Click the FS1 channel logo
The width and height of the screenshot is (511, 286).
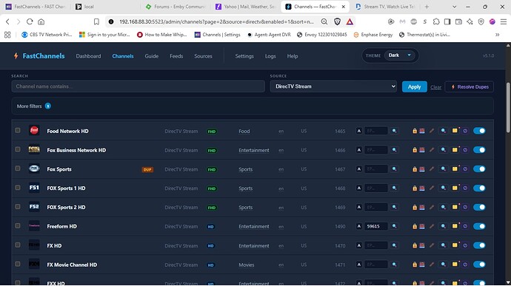tap(34, 188)
